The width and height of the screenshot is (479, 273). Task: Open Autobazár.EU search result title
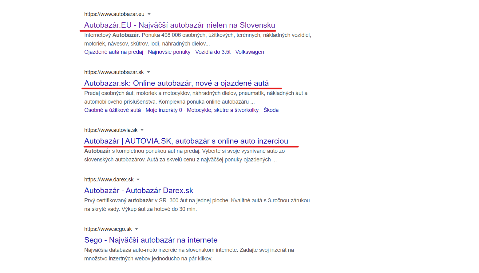[x=180, y=25]
